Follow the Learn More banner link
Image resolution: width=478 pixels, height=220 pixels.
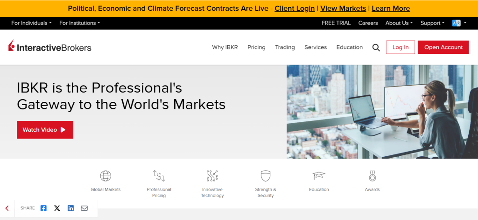pos(391,8)
